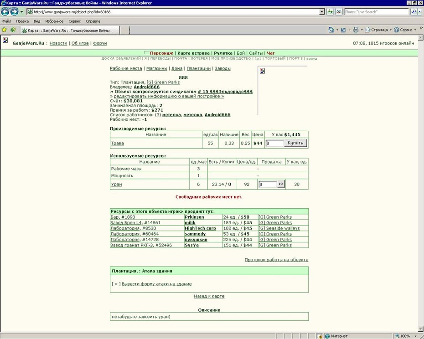Screen dimensions: 424x339
Task: Click the browser Back arrow button
Action: click(5, 12)
